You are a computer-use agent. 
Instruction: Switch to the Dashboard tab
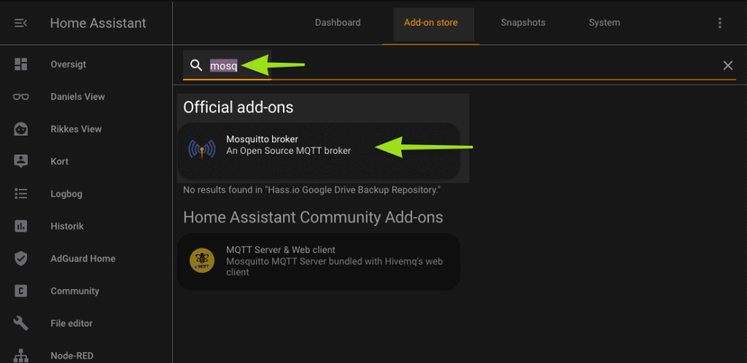point(338,23)
